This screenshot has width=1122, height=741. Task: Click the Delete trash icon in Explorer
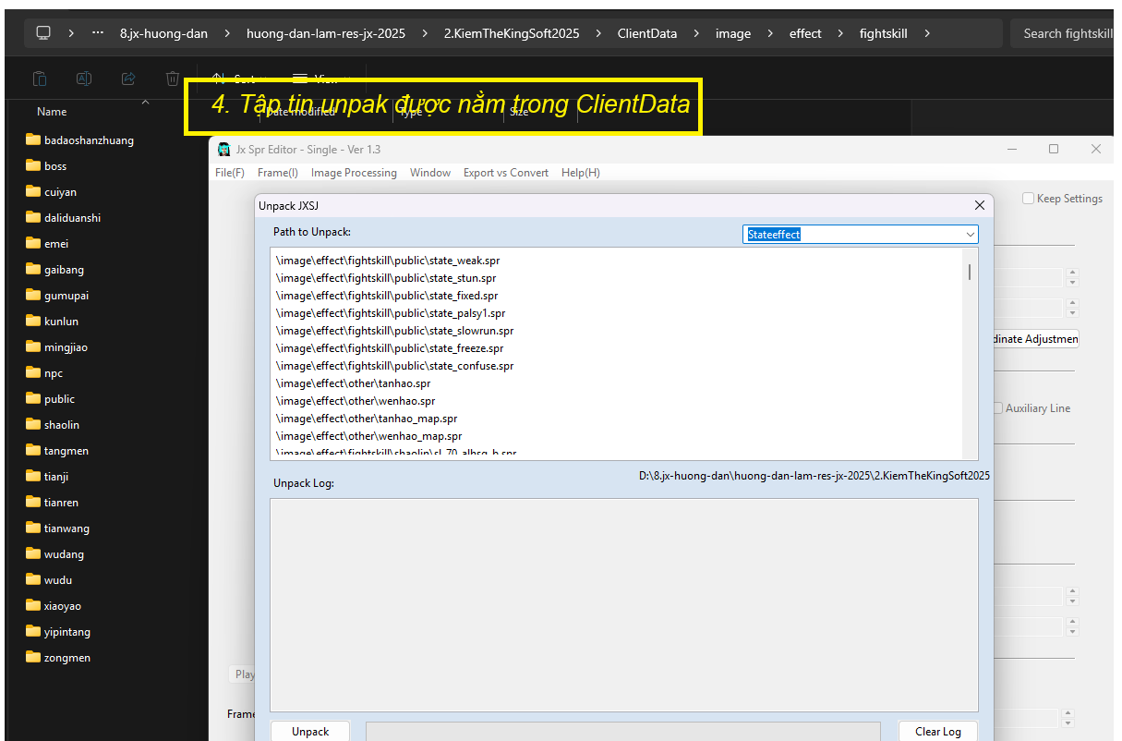tap(173, 79)
